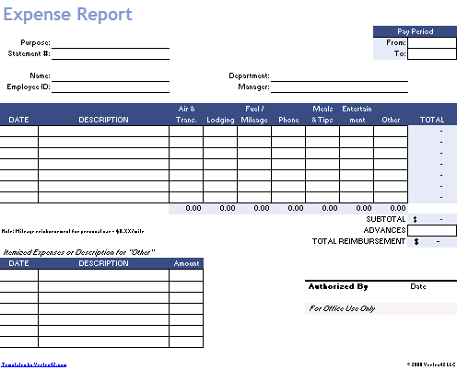Click the ADVANCES input box

[432, 230]
